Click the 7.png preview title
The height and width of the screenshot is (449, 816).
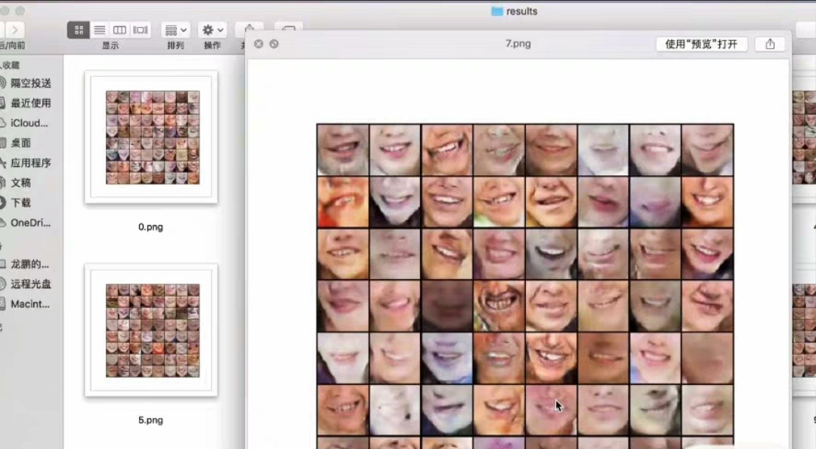[x=518, y=44]
